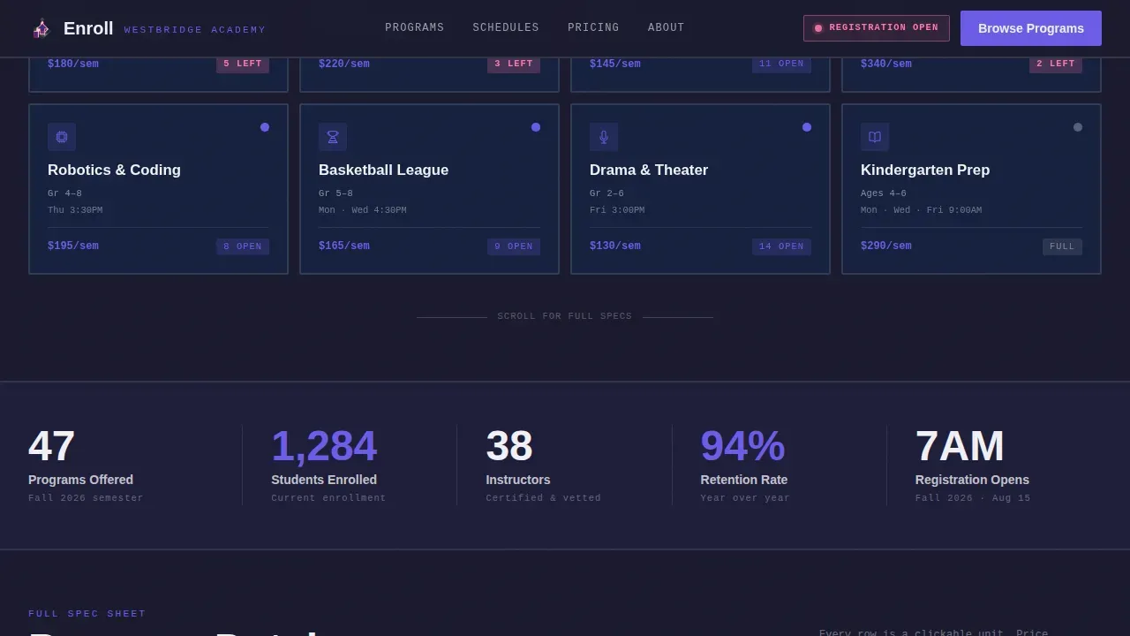
Task: Click the Ages 4–6 label
Action: pos(884,193)
